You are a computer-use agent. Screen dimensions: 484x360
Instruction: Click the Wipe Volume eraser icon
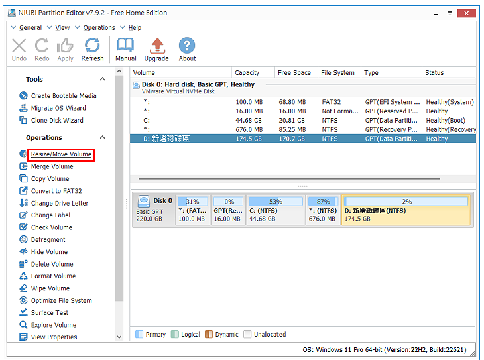pyautogui.click(x=23, y=288)
